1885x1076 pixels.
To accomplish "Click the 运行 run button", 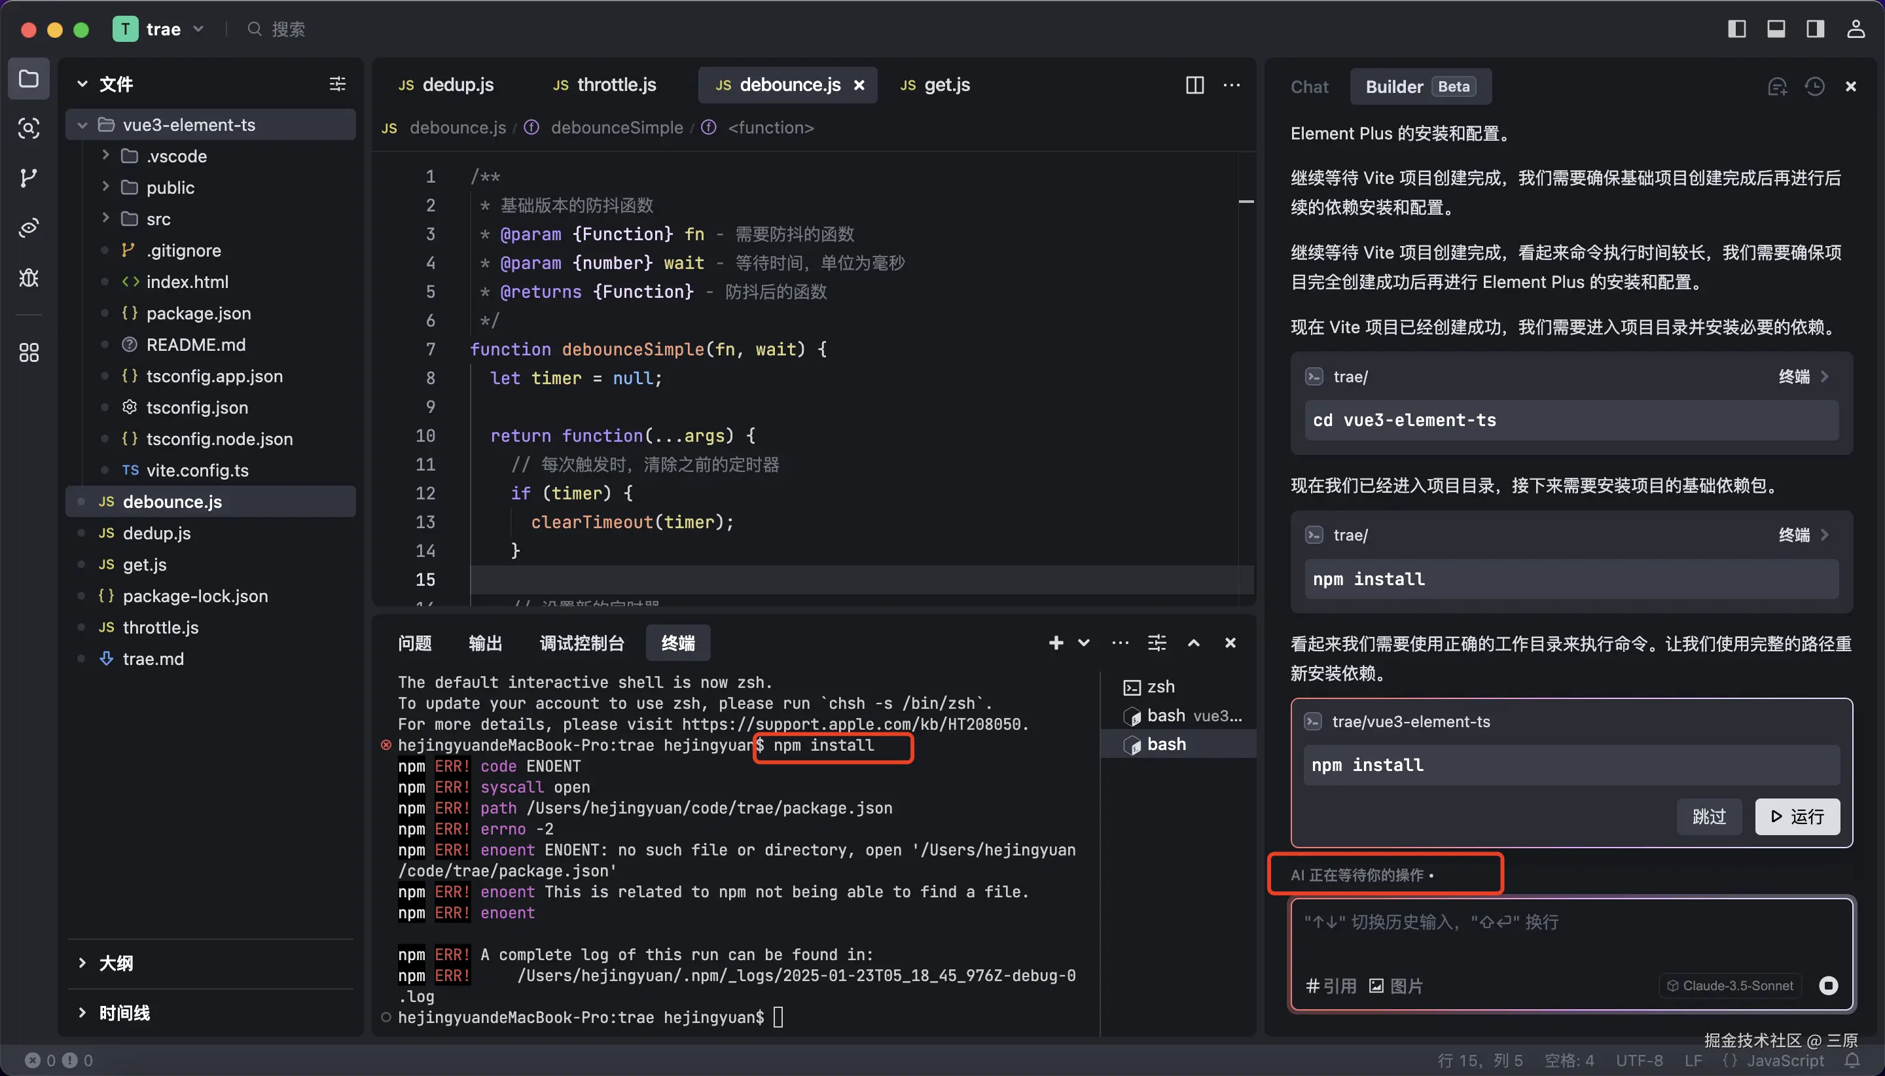I will pos(1797,817).
